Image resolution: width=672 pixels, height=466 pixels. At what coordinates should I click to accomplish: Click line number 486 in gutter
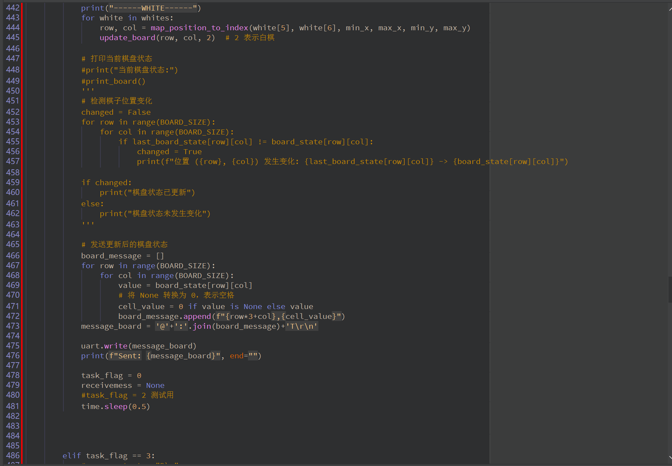tap(13, 455)
